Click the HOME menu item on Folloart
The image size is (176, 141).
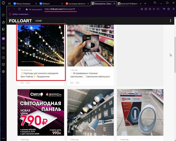(x=39, y=21)
